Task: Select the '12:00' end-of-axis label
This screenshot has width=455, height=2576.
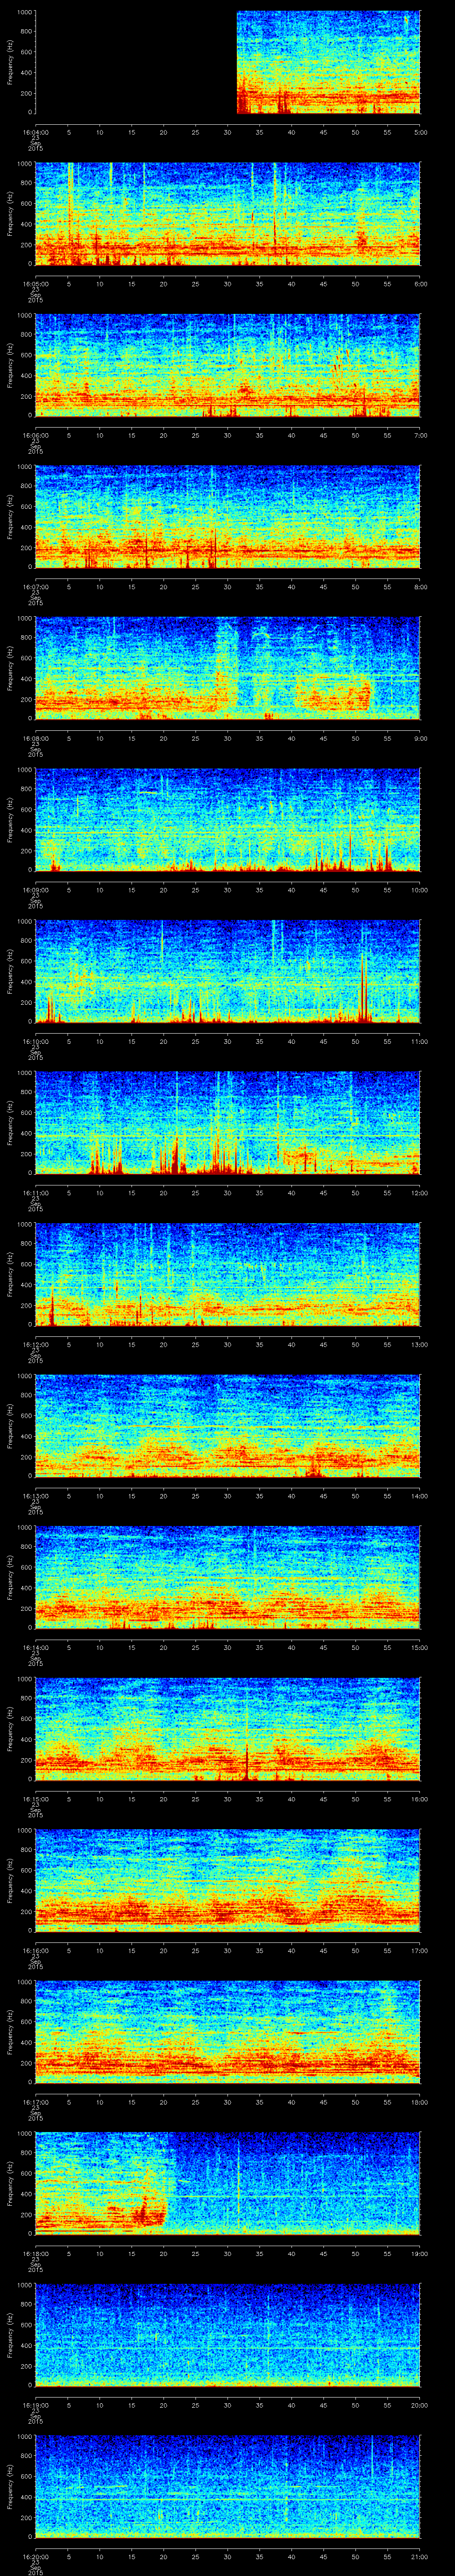Action: point(419,1193)
